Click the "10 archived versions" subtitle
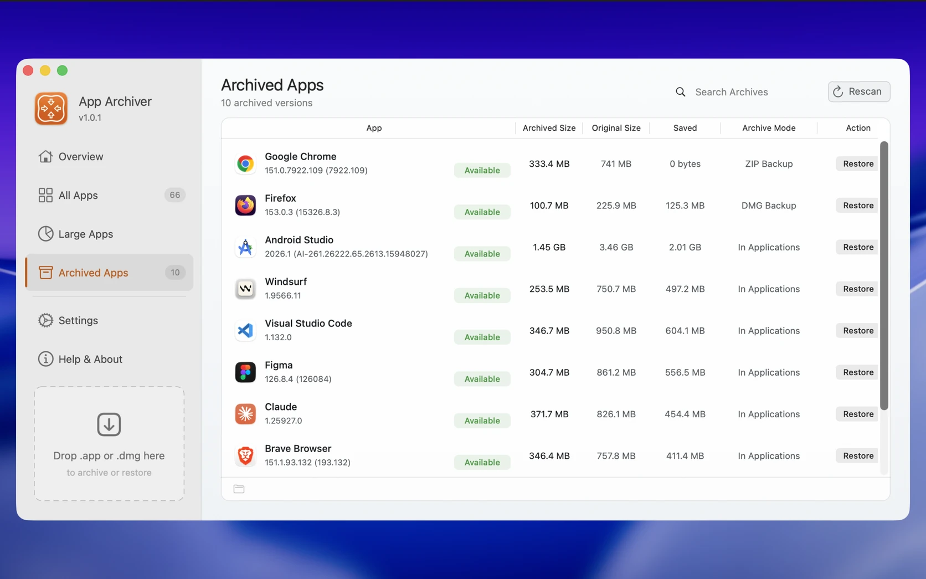 coord(266,103)
